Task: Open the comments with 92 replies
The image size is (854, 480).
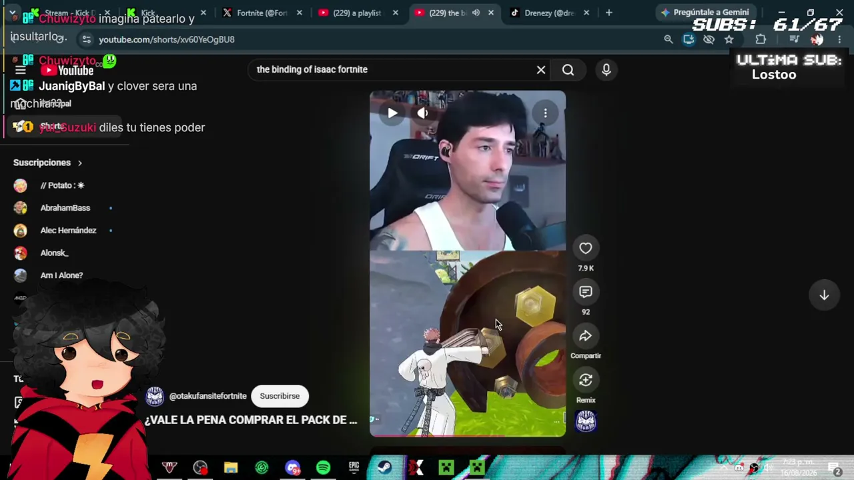Action: (x=585, y=292)
